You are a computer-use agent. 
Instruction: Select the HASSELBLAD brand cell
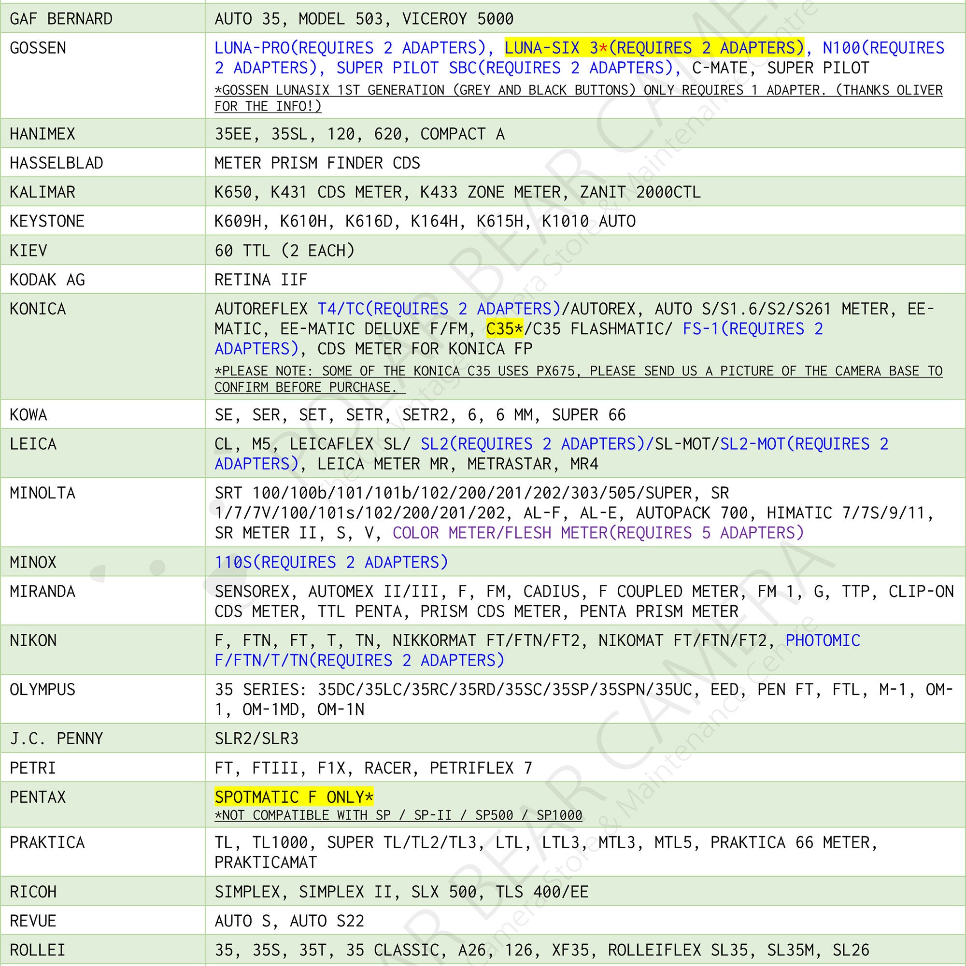pyautogui.click(x=102, y=162)
